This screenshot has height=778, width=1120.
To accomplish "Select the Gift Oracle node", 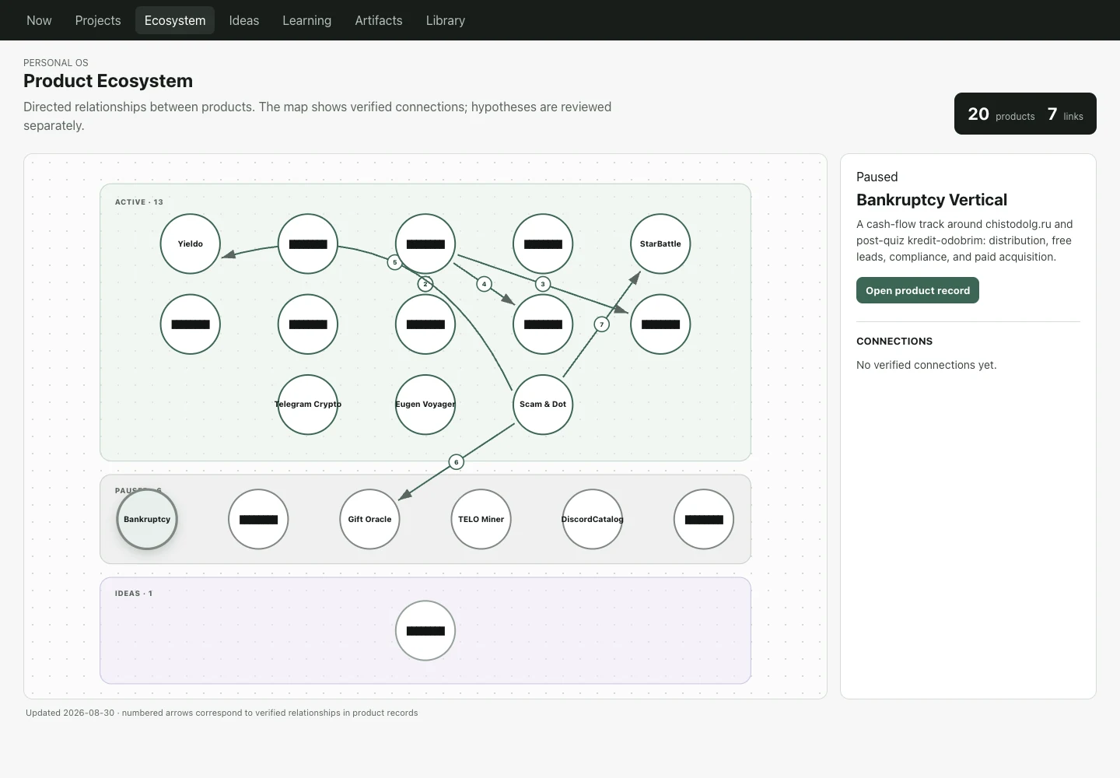I will coord(369,519).
